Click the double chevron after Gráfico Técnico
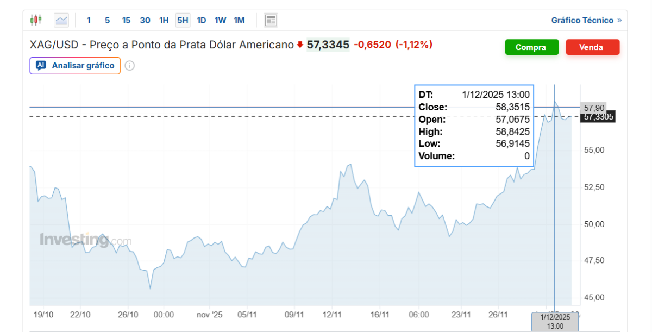The height and width of the screenshot is (332, 652). click(619, 21)
